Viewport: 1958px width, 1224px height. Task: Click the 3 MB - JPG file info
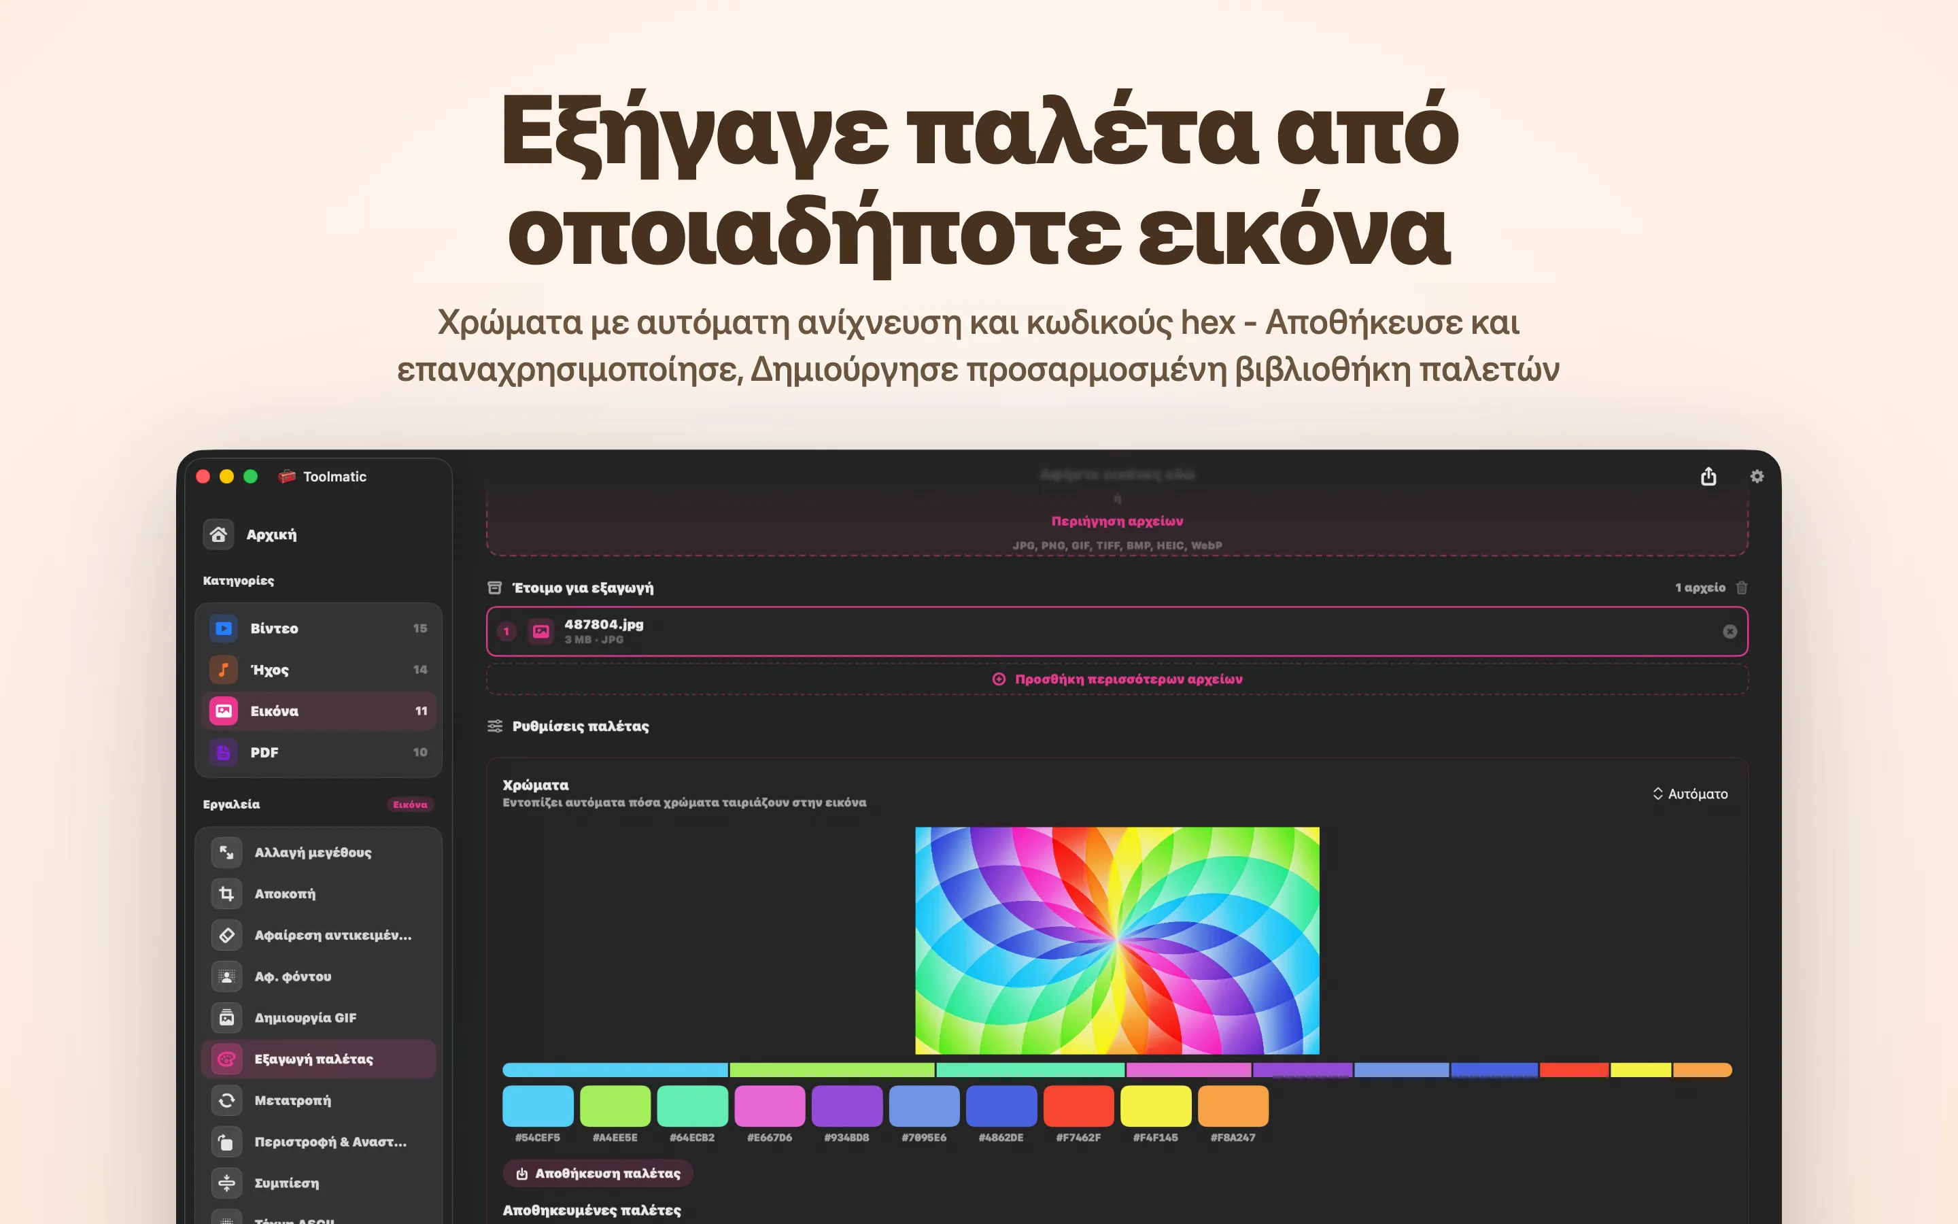594,639
